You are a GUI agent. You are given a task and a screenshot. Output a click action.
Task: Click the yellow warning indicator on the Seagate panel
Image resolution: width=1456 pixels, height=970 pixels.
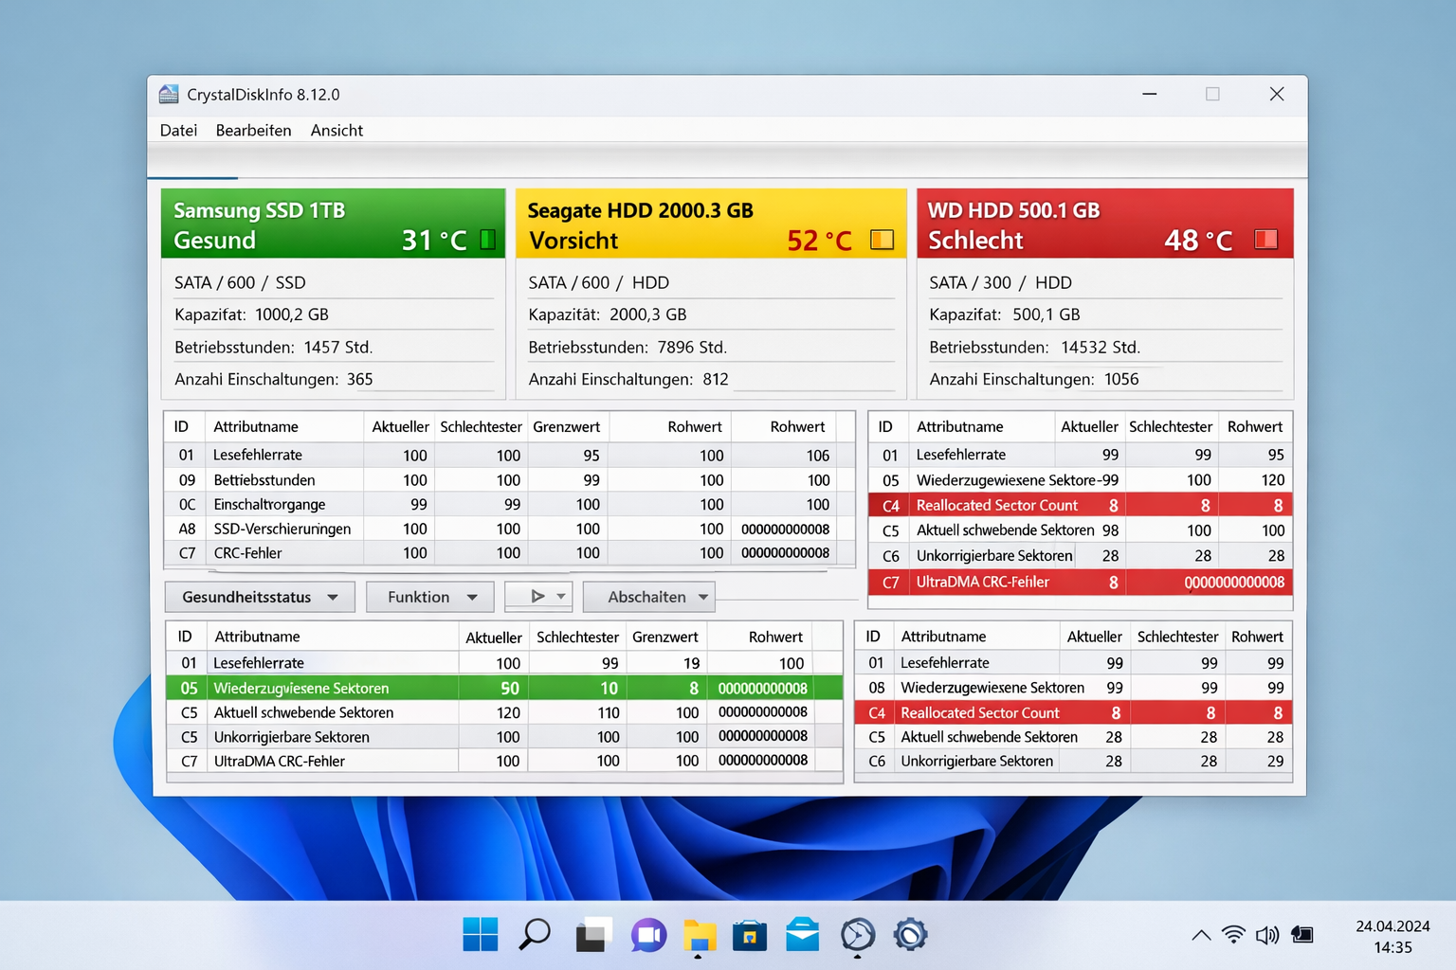(882, 240)
